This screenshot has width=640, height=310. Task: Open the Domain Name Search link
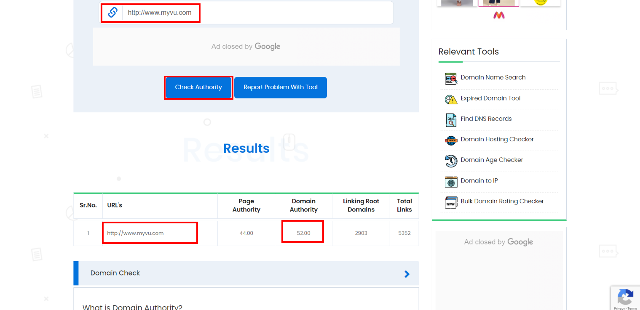(x=493, y=77)
